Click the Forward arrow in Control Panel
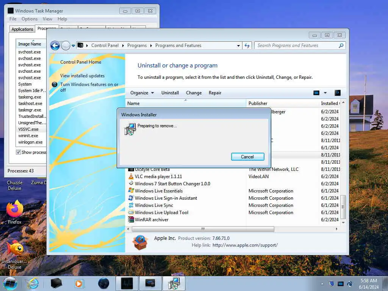 click(x=66, y=45)
